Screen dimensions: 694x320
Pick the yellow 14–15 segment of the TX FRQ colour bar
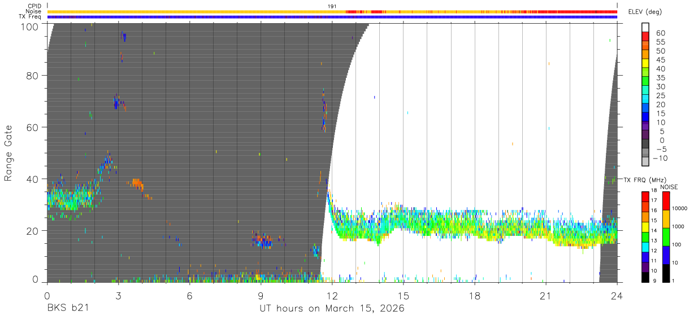(645, 227)
